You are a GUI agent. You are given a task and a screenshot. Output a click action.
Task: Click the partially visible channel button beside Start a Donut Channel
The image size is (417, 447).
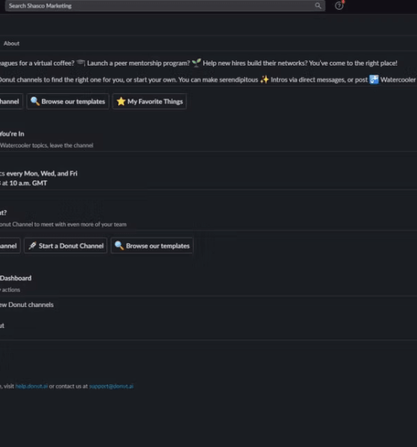click(10, 245)
